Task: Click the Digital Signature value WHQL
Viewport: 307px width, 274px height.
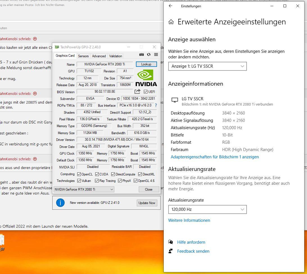Action: 144,146
